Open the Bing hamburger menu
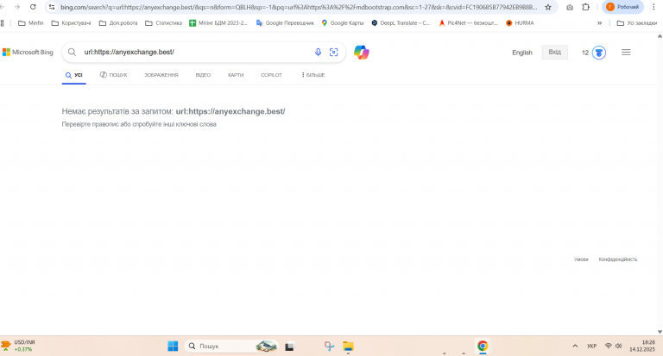Screen dimensions: 663x356 [626, 53]
